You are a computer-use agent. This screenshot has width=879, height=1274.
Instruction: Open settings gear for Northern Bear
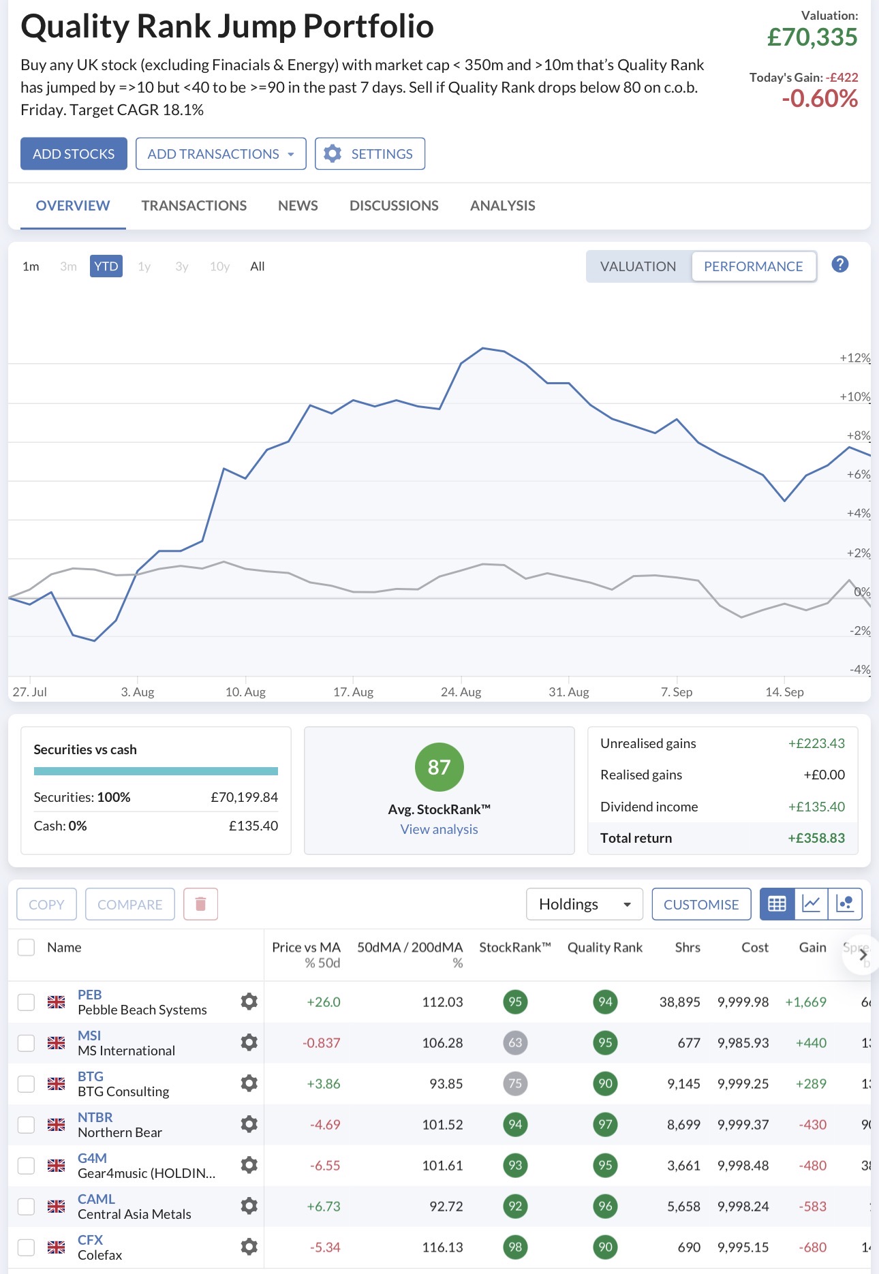(x=249, y=1123)
